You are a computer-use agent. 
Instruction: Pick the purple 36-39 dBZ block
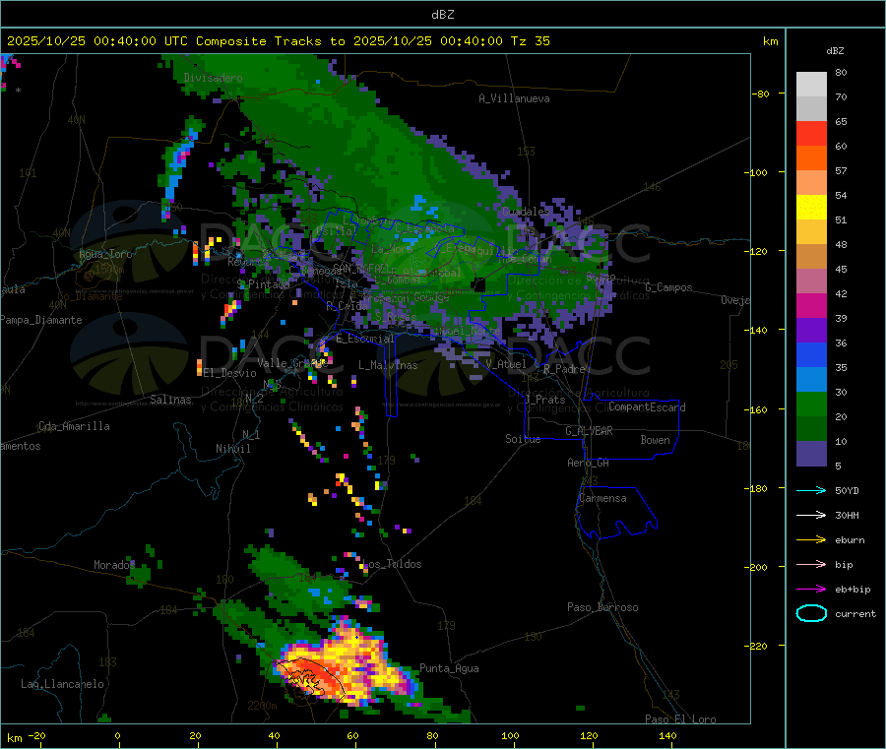point(811,331)
